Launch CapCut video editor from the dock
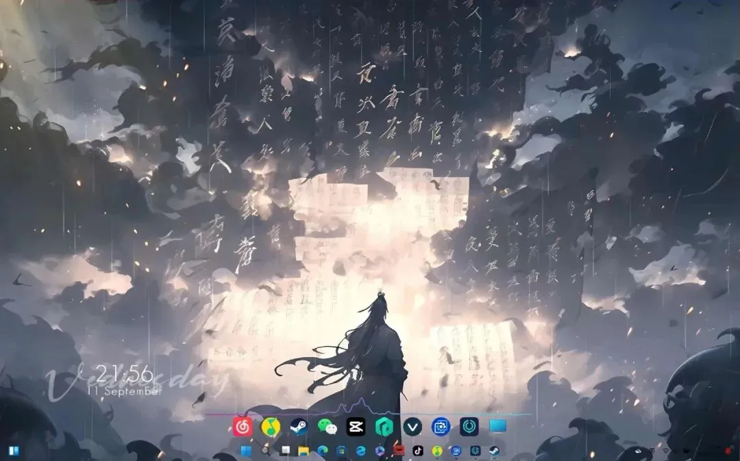 pyautogui.click(x=356, y=427)
